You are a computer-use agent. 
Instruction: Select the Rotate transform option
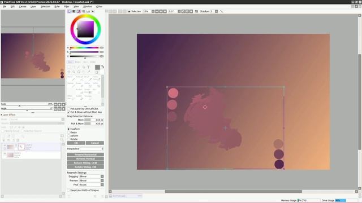tap(68, 139)
